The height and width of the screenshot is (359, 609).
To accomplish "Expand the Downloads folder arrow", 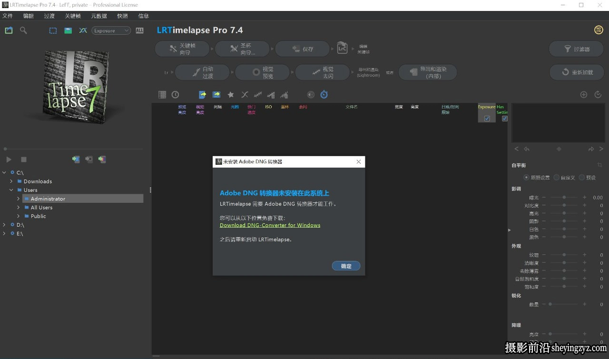I will click(x=11, y=181).
